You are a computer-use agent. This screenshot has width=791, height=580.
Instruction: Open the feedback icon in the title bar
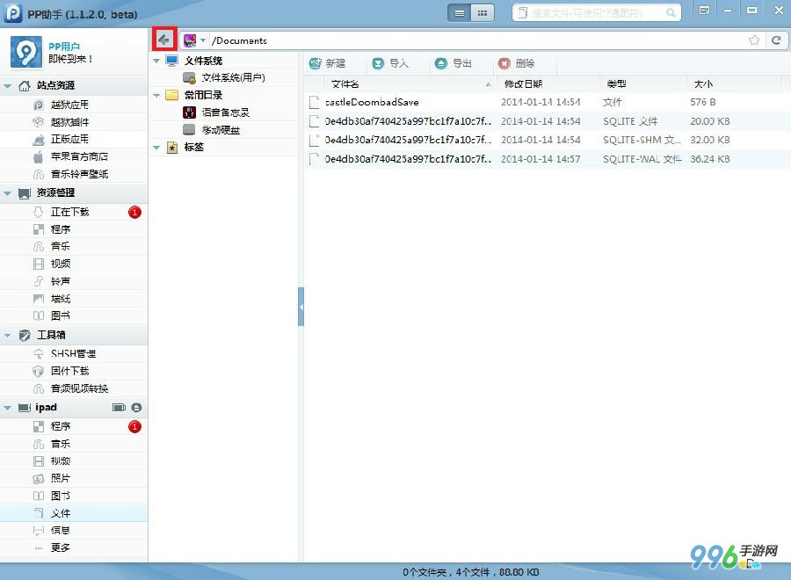pyautogui.click(x=704, y=11)
